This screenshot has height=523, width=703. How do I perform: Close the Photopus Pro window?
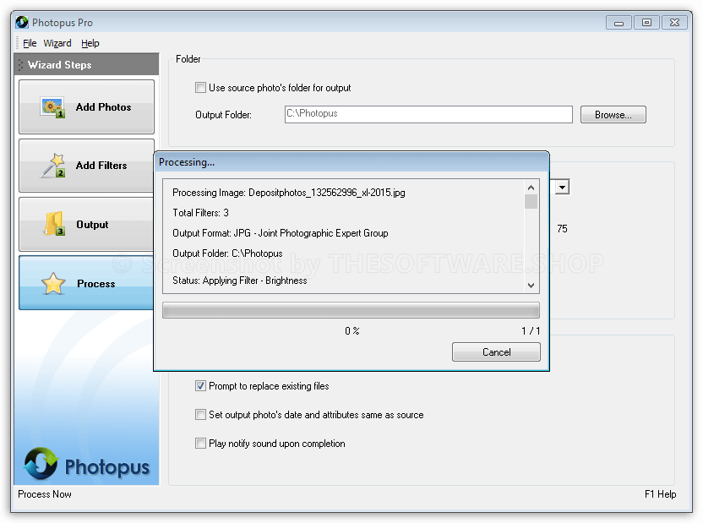674,23
